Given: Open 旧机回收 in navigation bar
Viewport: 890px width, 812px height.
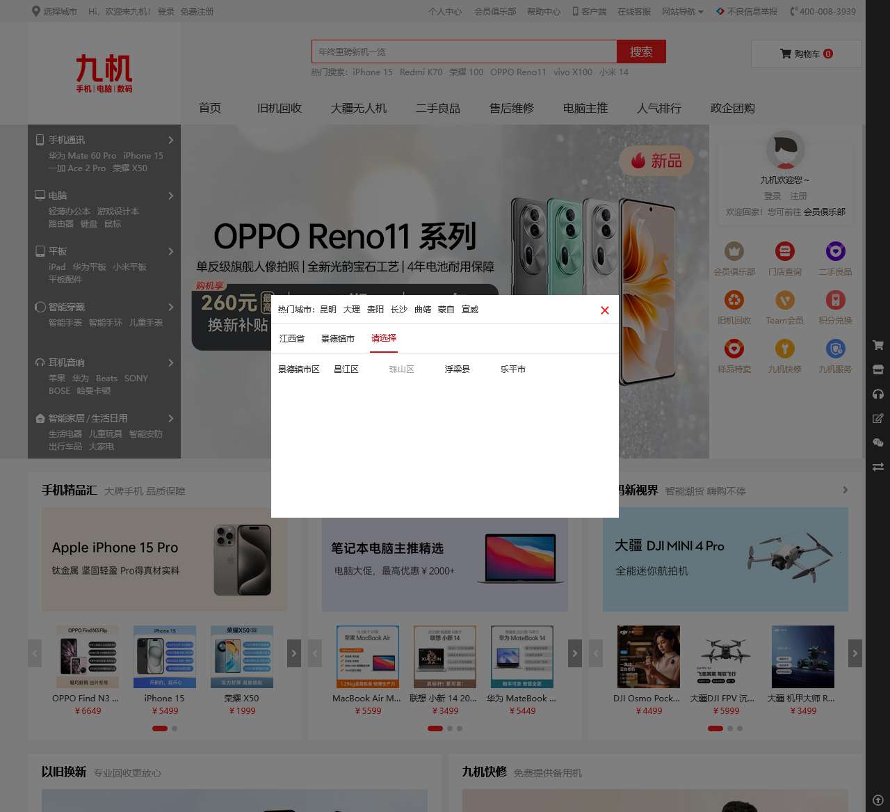Looking at the screenshot, I should click(280, 108).
